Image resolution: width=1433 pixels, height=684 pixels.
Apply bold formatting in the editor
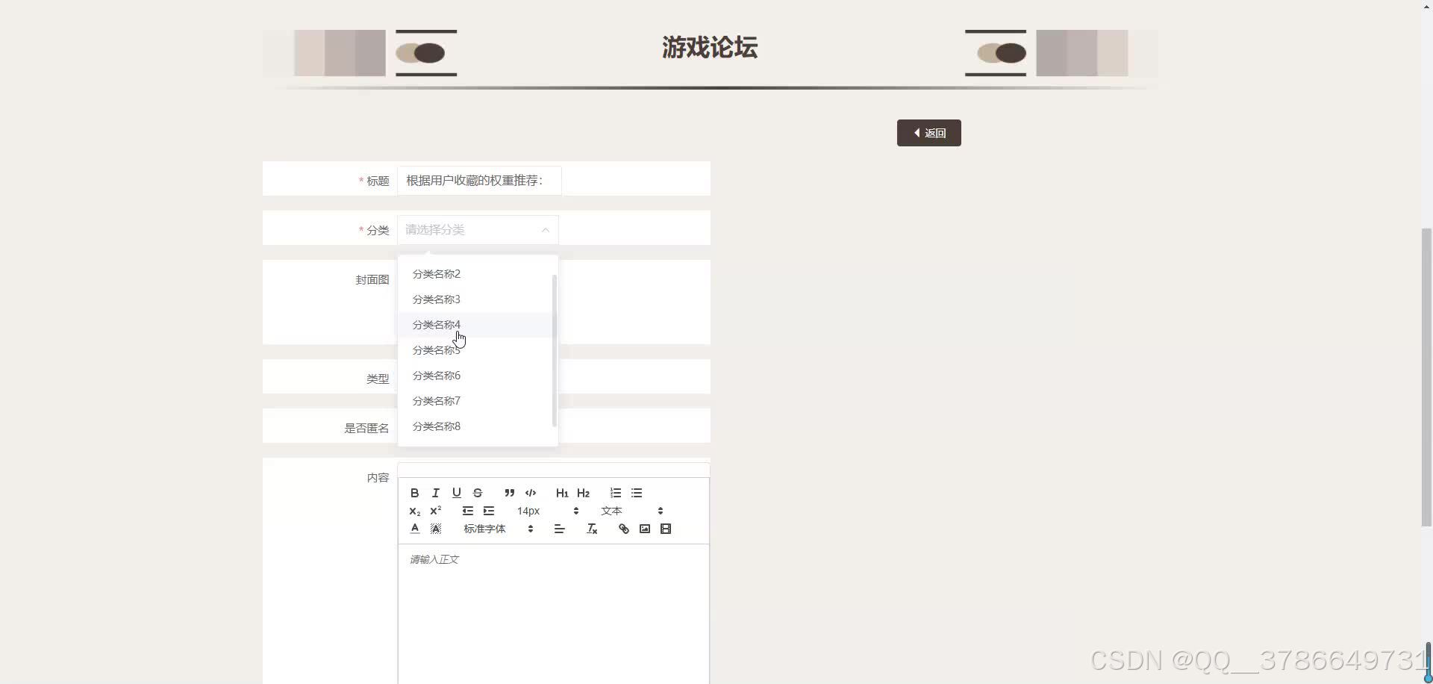click(413, 493)
